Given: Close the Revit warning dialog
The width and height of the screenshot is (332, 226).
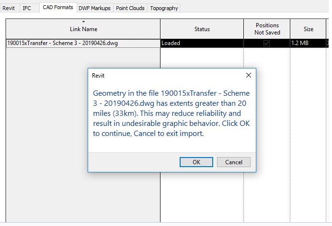Looking at the screenshot, I should coord(249,75).
